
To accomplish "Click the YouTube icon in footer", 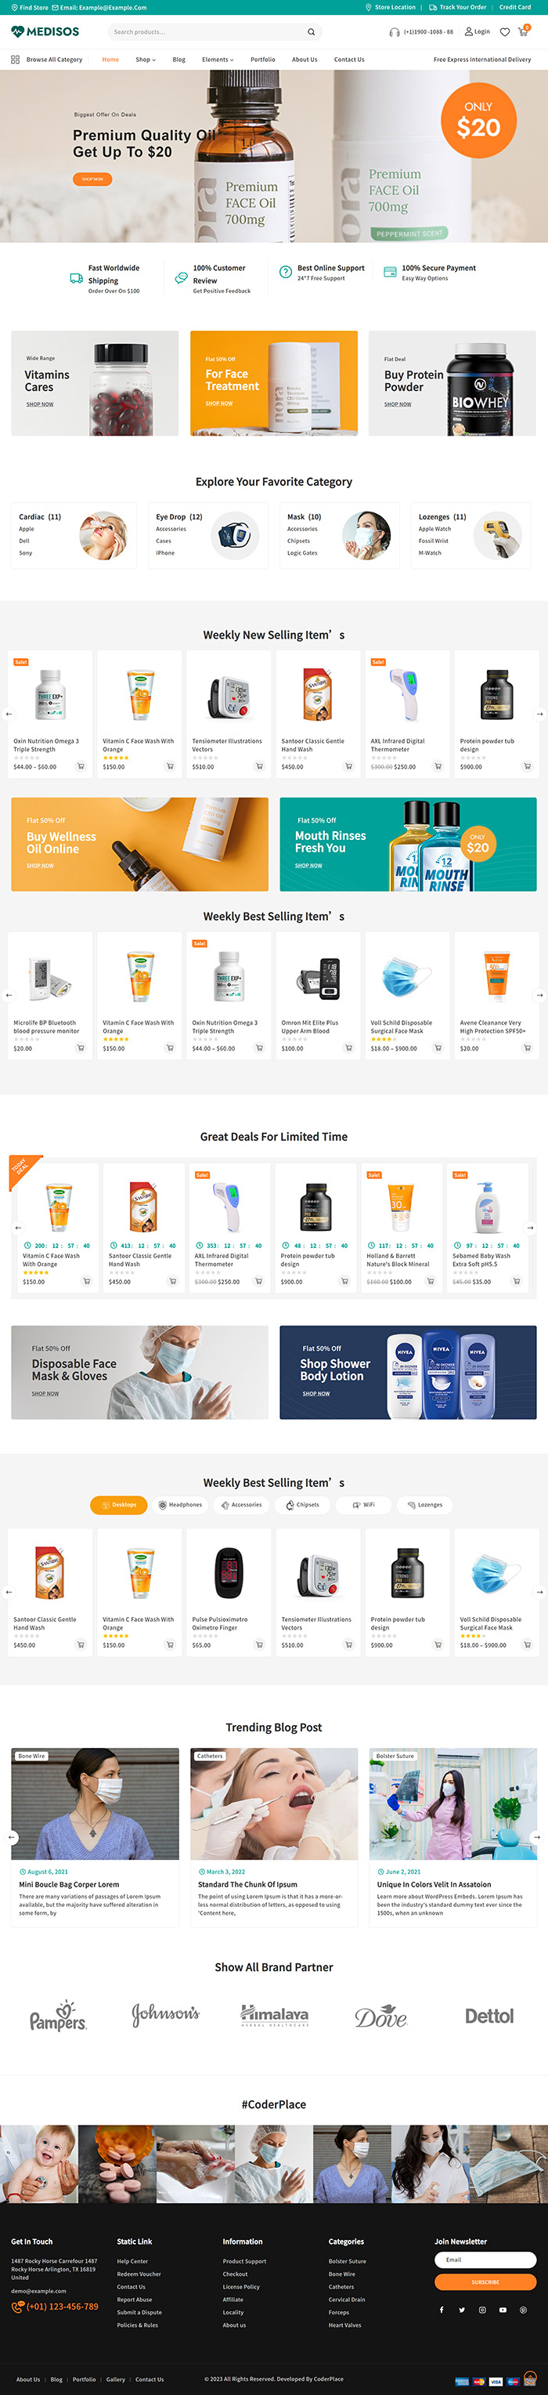I will (503, 2310).
